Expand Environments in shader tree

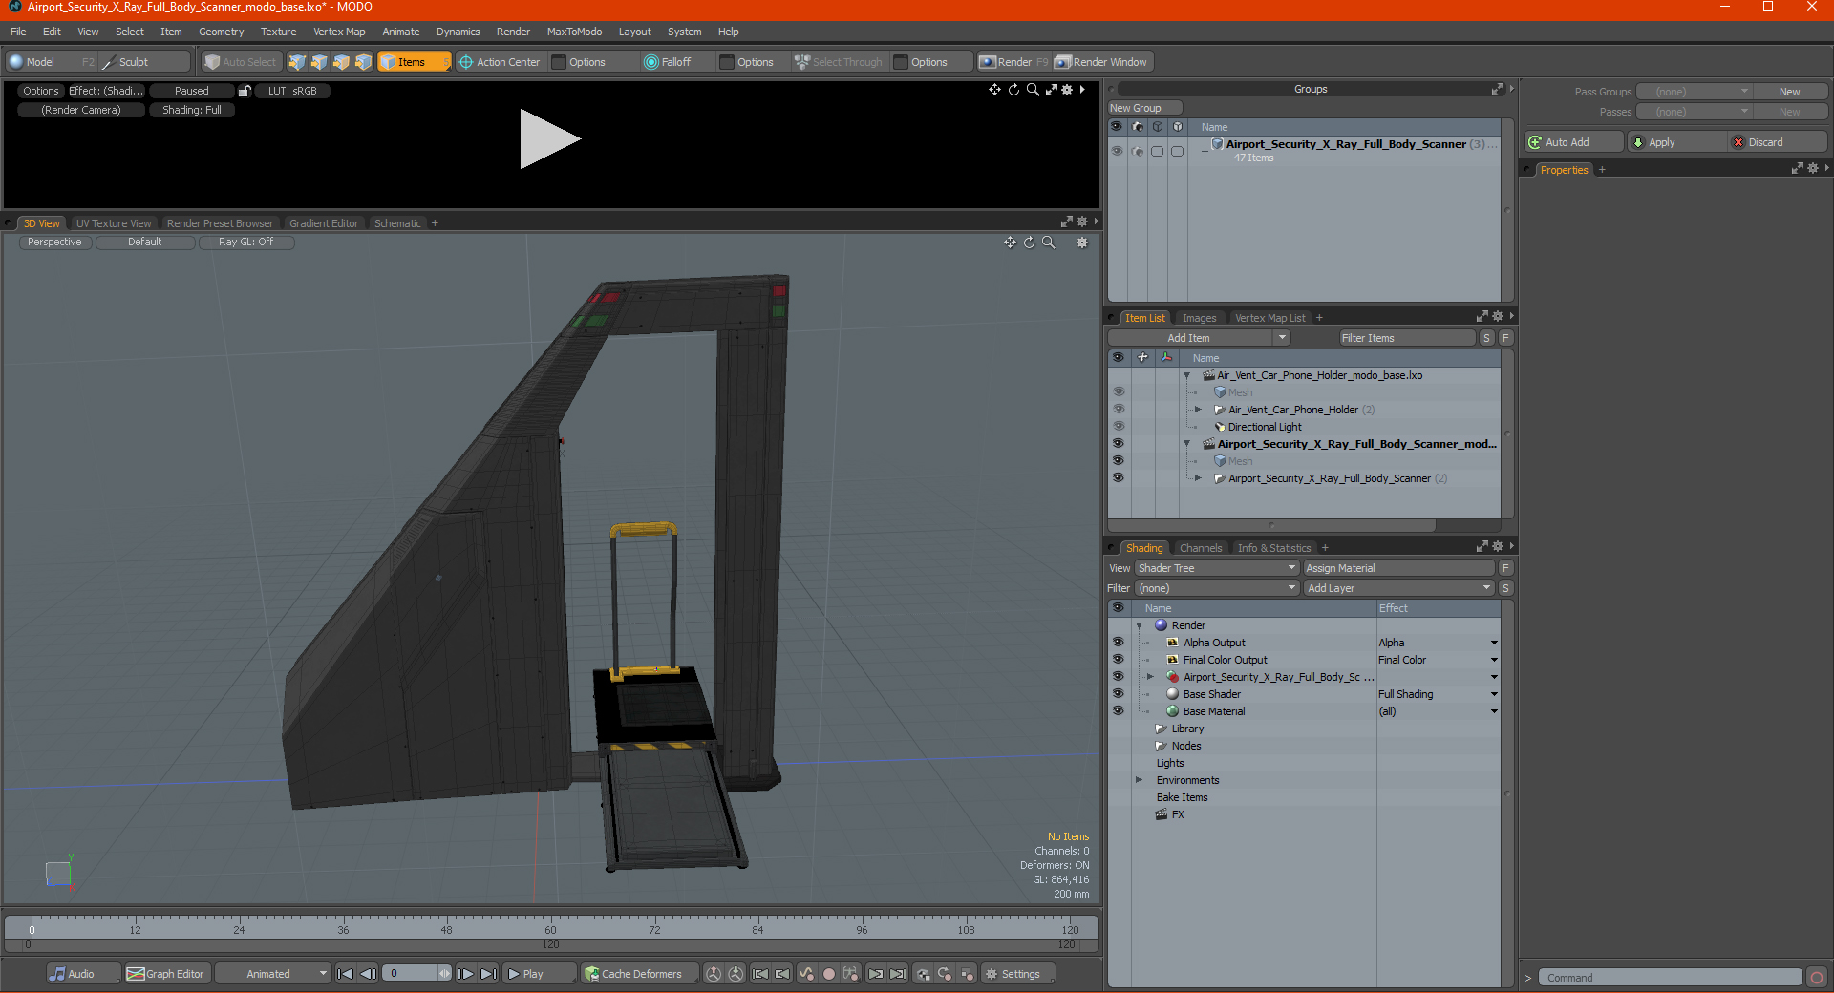point(1139,780)
